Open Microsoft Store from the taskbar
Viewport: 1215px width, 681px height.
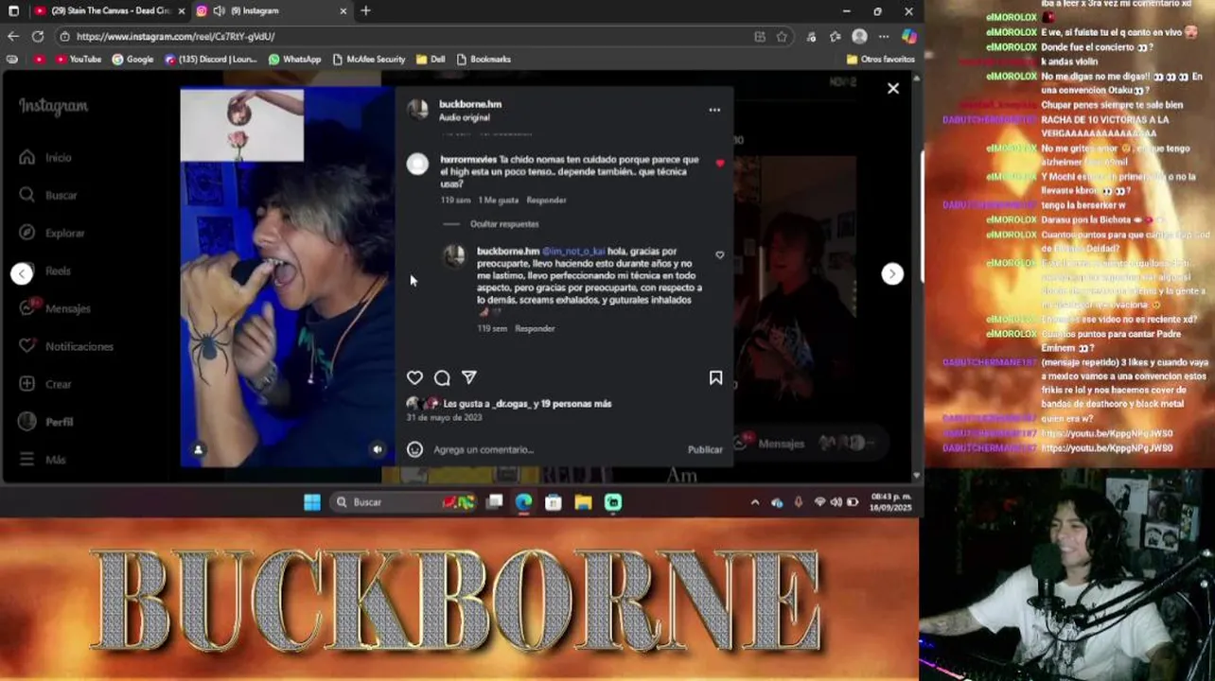click(x=554, y=502)
